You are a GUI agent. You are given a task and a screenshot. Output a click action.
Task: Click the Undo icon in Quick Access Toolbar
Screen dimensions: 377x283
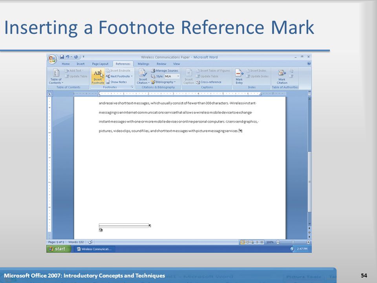[x=67, y=57]
